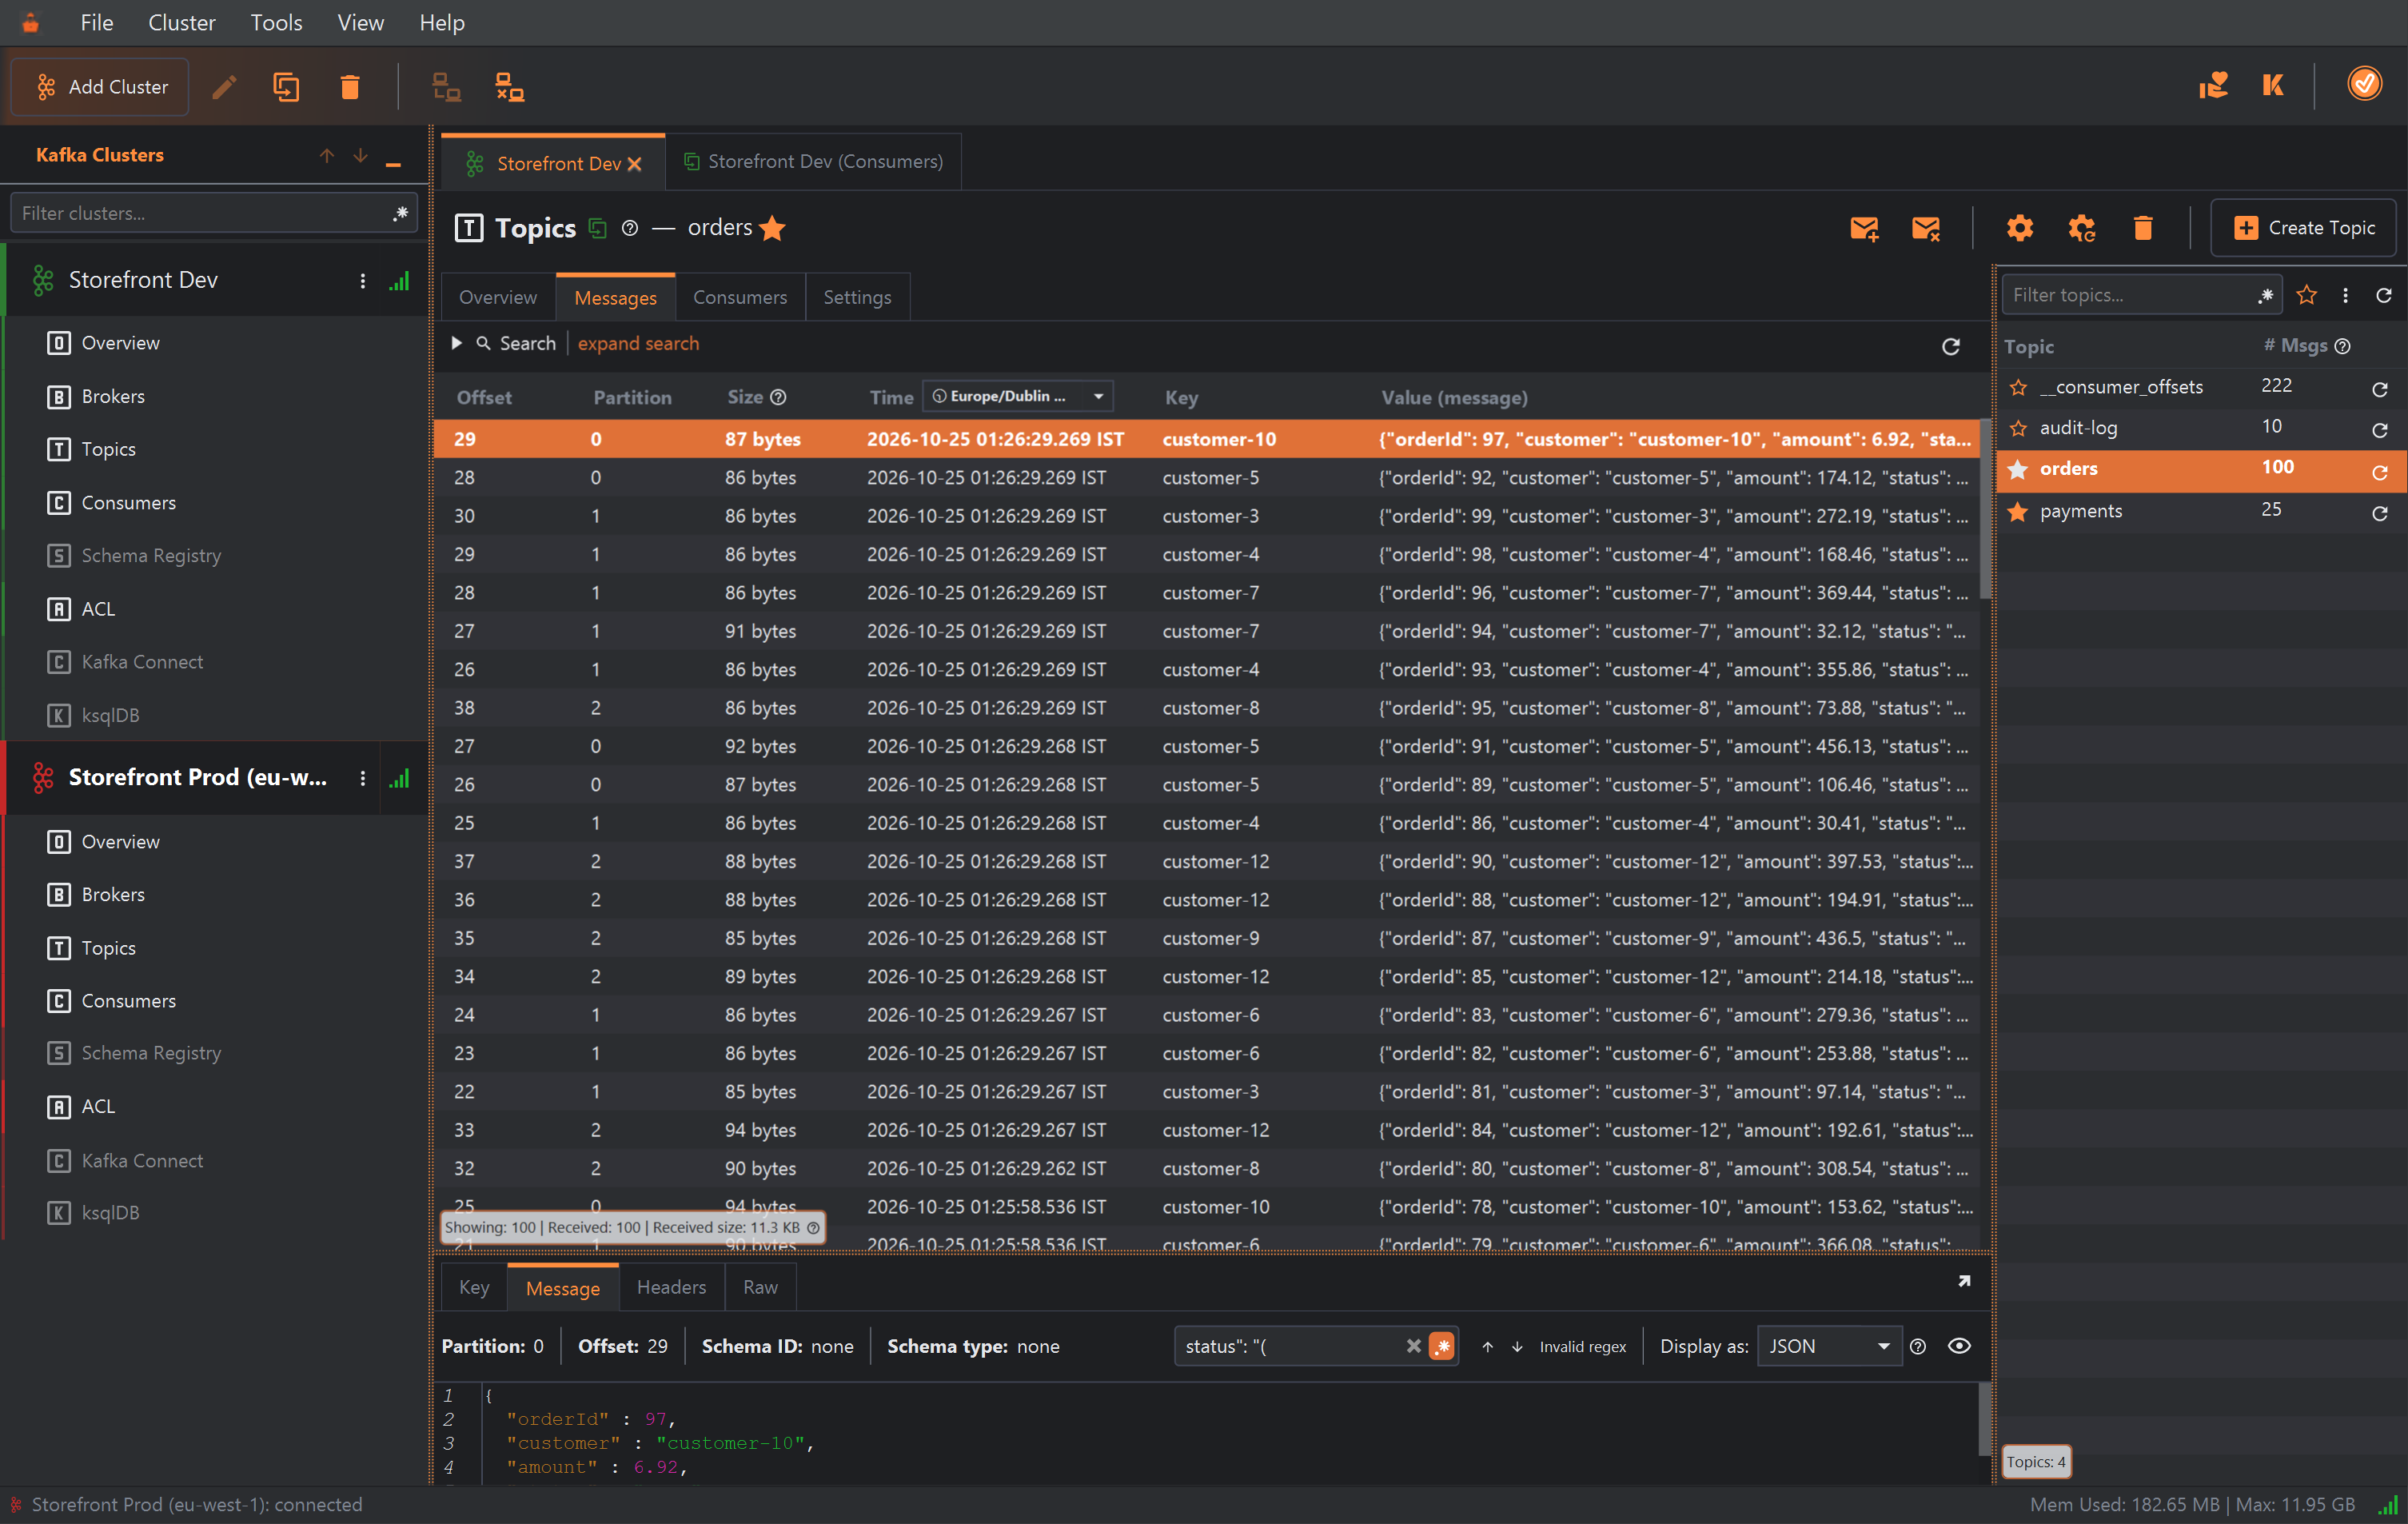Star the audit-log topic
2408x1524 pixels.
coord(2018,428)
